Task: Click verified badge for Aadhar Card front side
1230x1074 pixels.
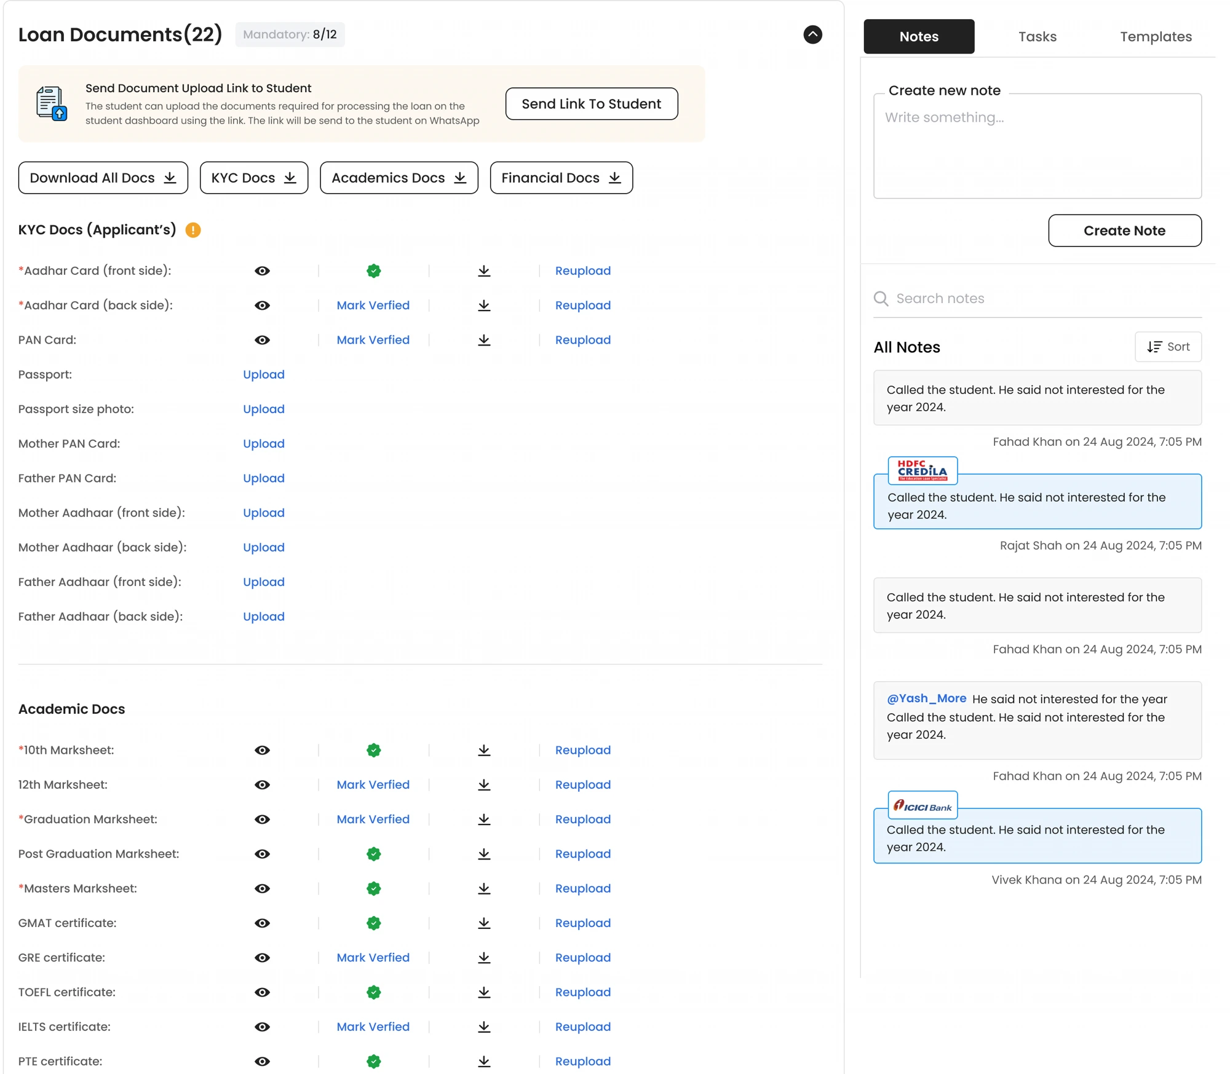Action: click(x=373, y=270)
